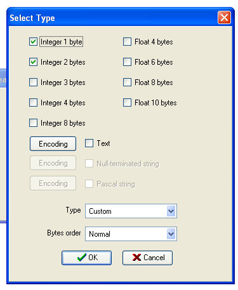Uncheck the Integer 2 bytes checkbox
This screenshot has height=290, width=238.
33,62
